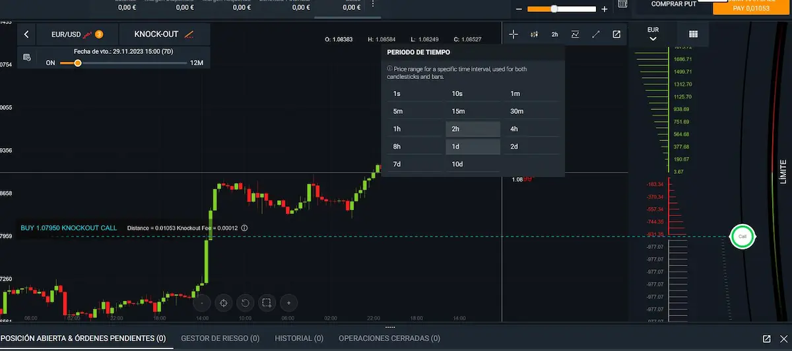Click the back arrow button
The width and height of the screenshot is (792, 351).
[26, 34]
